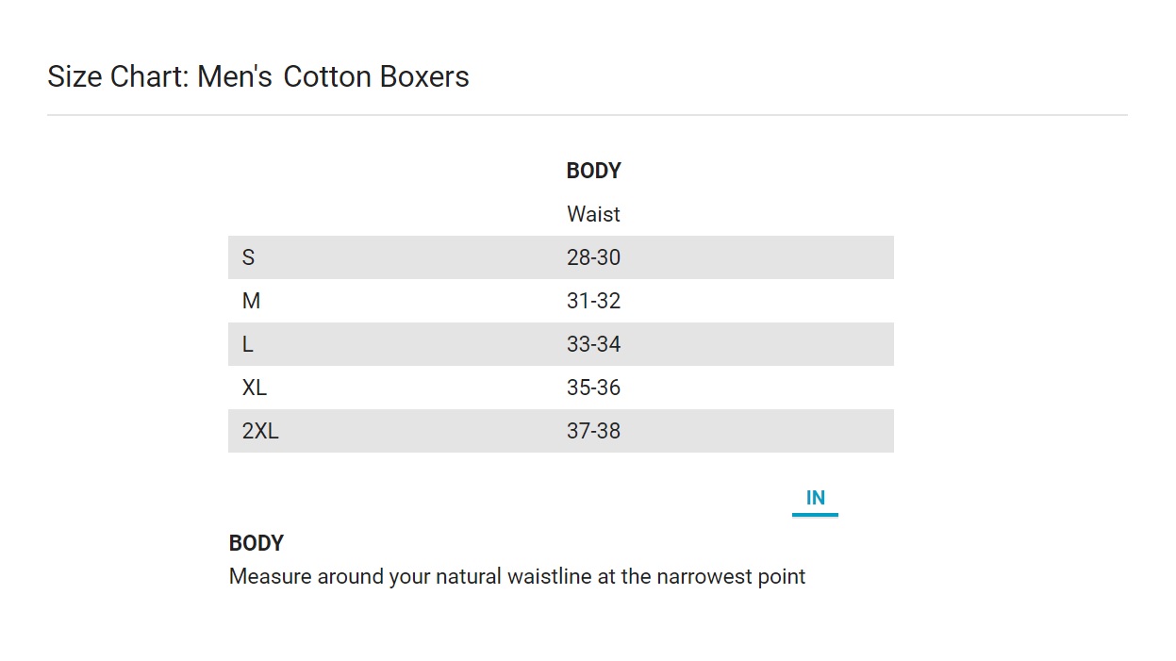Select the XL size label
The width and height of the screenshot is (1176, 661).
coord(255,388)
